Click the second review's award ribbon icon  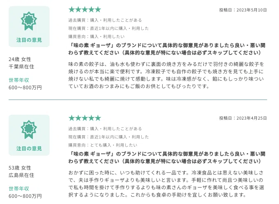[29, 129]
